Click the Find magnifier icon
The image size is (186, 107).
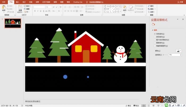pyautogui.click(x=149, y=6)
